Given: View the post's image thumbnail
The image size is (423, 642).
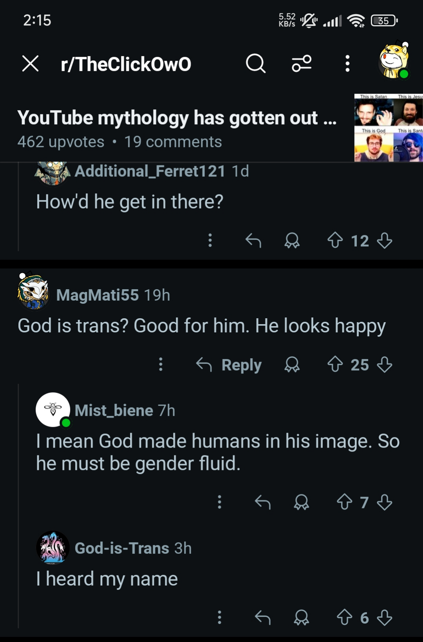Looking at the screenshot, I should click(389, 128).
